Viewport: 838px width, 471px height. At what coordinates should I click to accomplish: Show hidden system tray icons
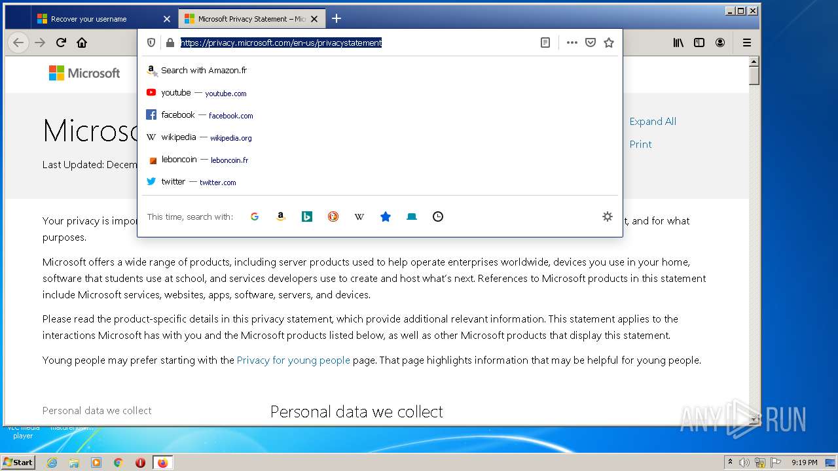(730, 462)
